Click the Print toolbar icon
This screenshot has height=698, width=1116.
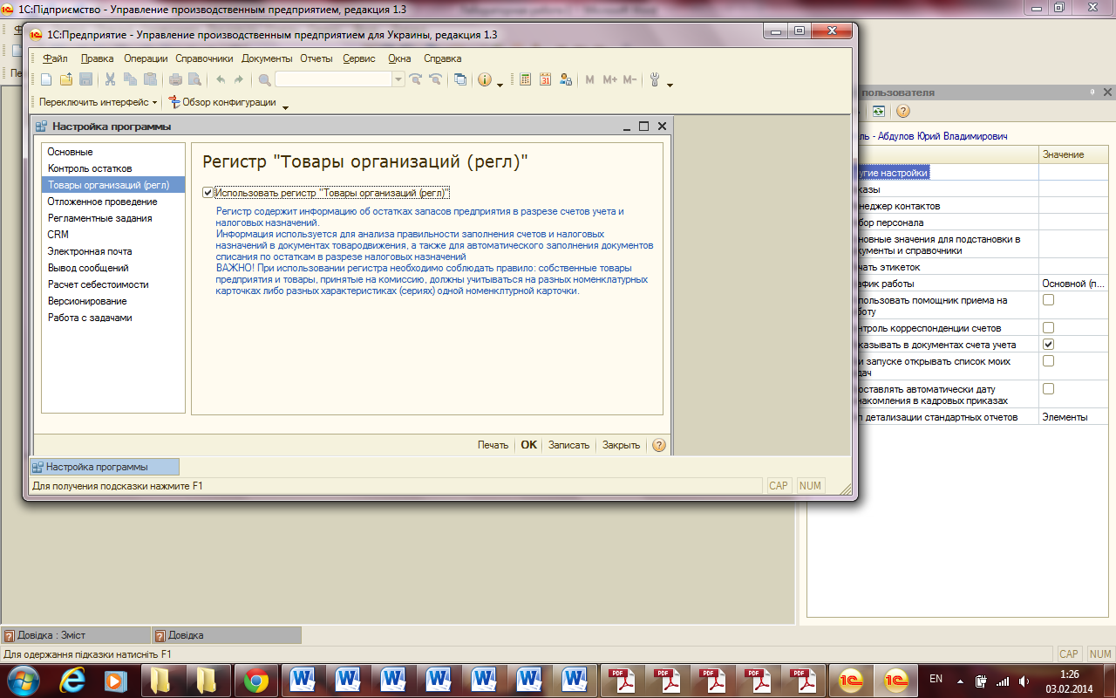(175, 79)
